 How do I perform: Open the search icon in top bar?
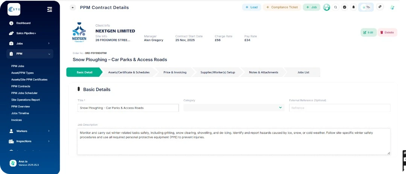(336, 7)
